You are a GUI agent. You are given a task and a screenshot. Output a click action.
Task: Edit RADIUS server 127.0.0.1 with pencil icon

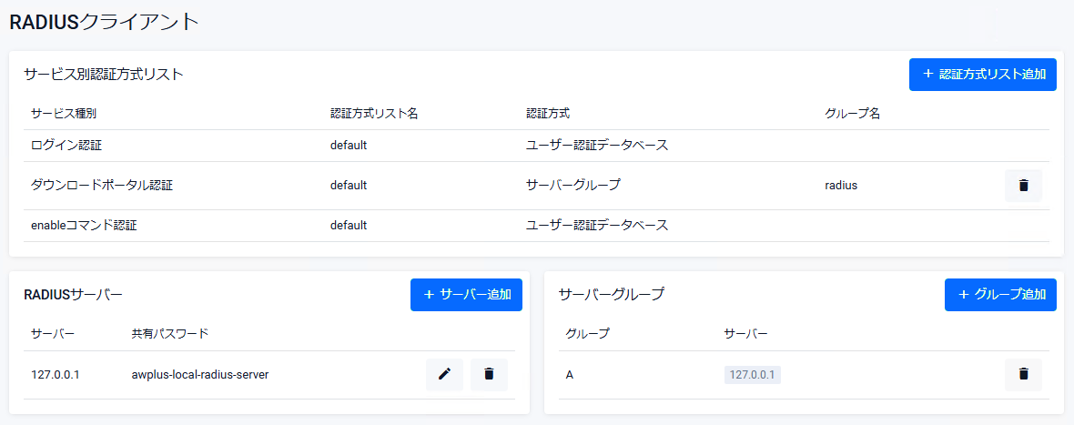(444, 374)
